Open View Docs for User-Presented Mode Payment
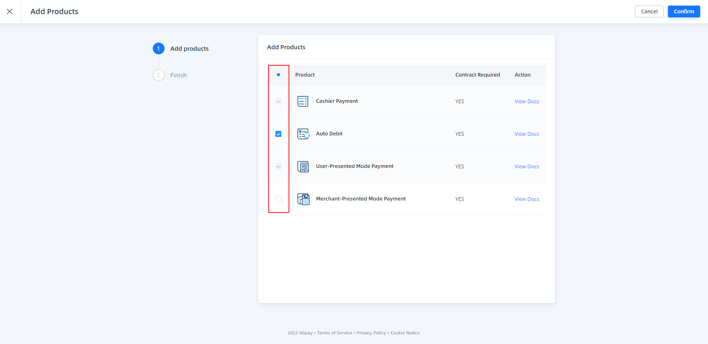The height and width of the screenshot is (344, 708). pos(526,166)
